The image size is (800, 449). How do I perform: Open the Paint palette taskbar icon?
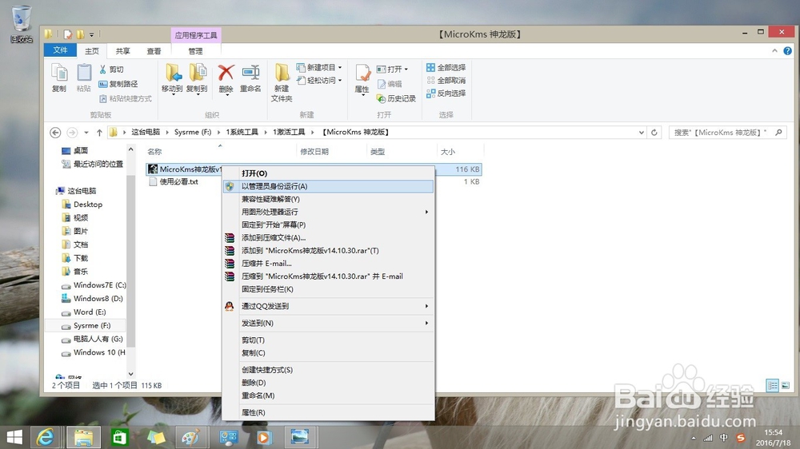click(x=191, y=437)
